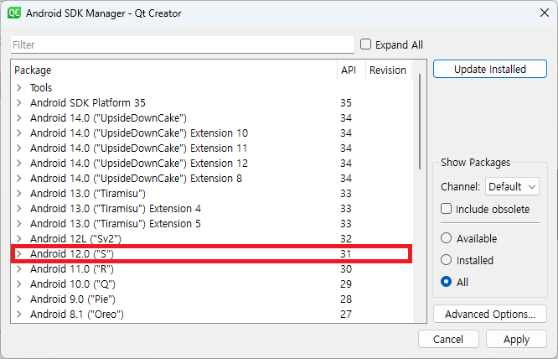Screen dimensions: 558x359
Task: Expand the Android 12.0 S node
Action: 19,253
